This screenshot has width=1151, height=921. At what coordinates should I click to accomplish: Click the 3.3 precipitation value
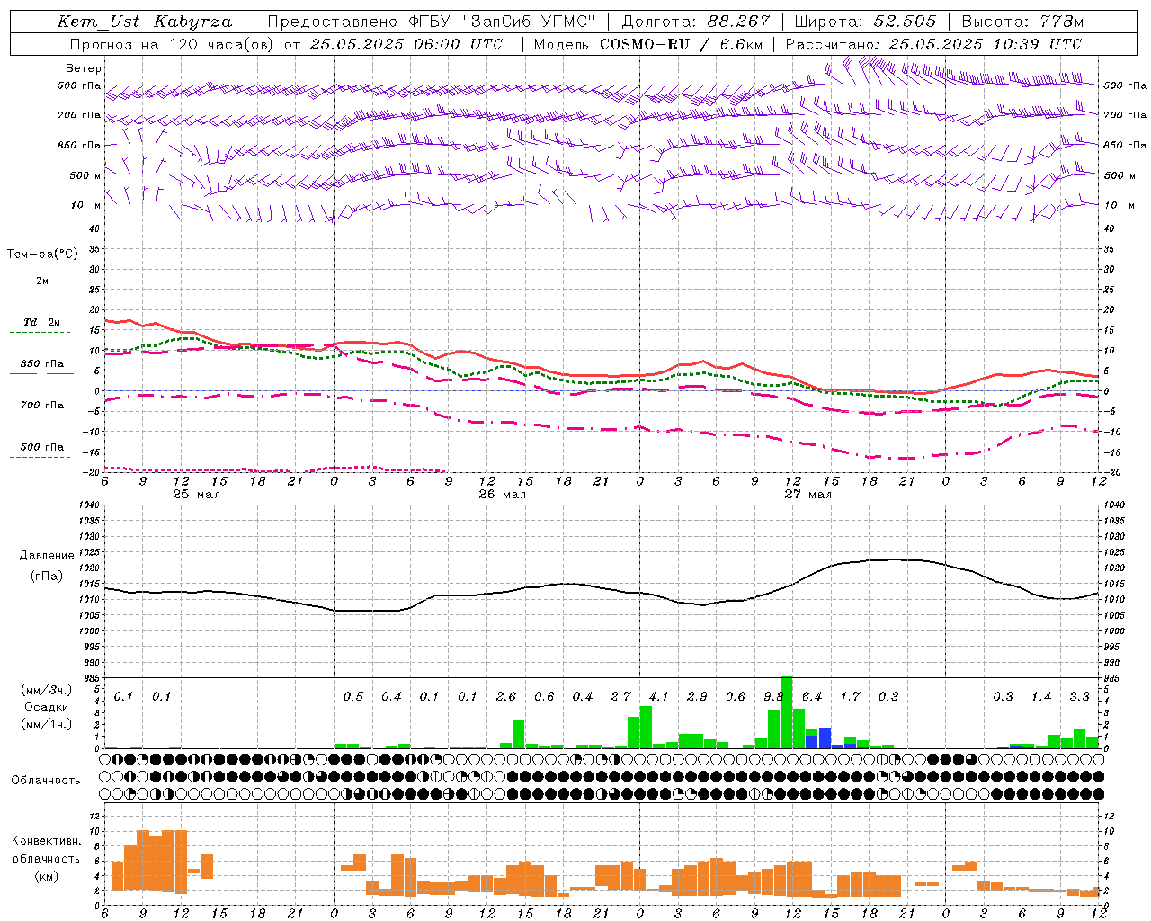tap(1079, 697)
